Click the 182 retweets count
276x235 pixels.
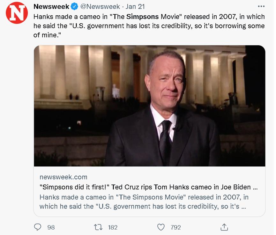coord(113,227)
